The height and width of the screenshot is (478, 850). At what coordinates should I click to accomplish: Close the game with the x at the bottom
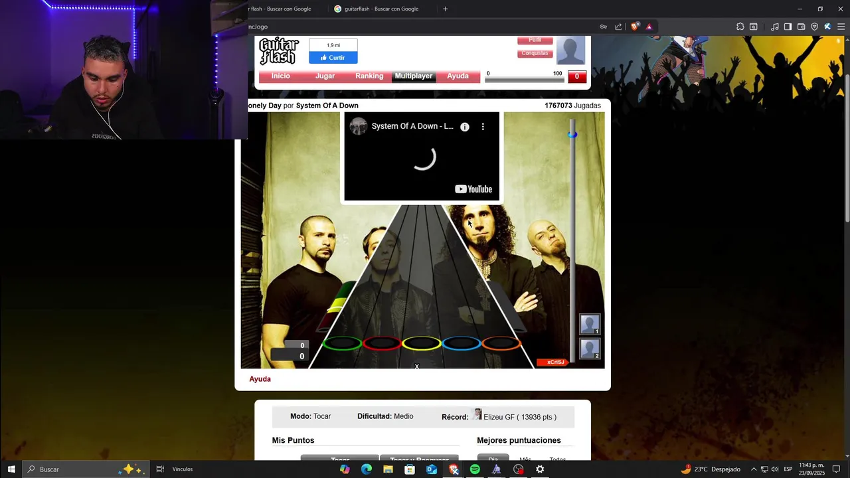[417, 366]
